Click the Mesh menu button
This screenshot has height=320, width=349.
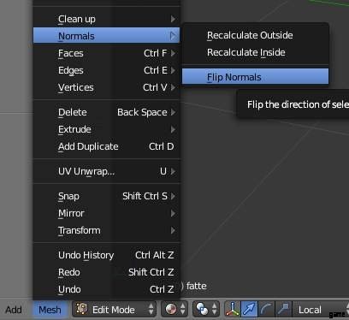pyautogui.click(x=50, y=310)
